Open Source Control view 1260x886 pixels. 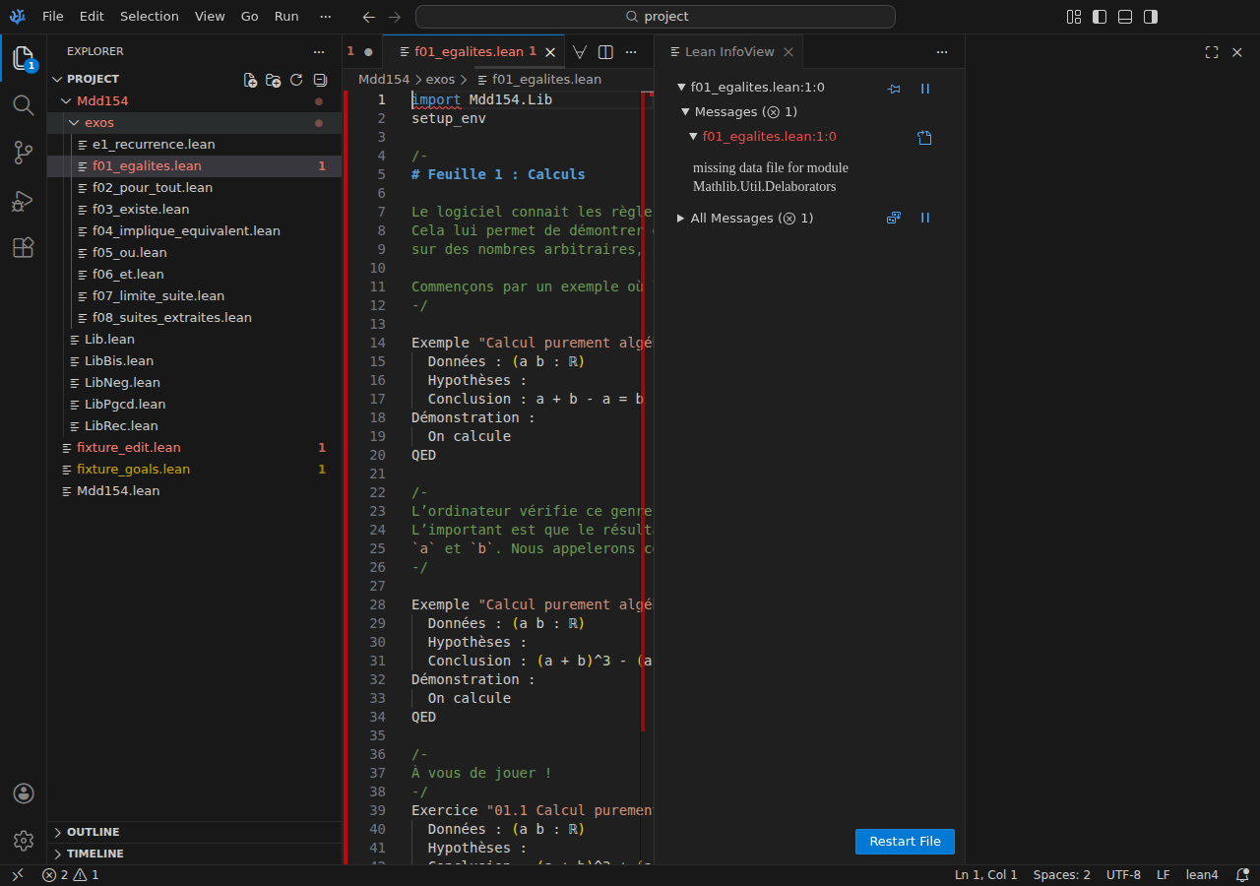[x=24, y=153]
